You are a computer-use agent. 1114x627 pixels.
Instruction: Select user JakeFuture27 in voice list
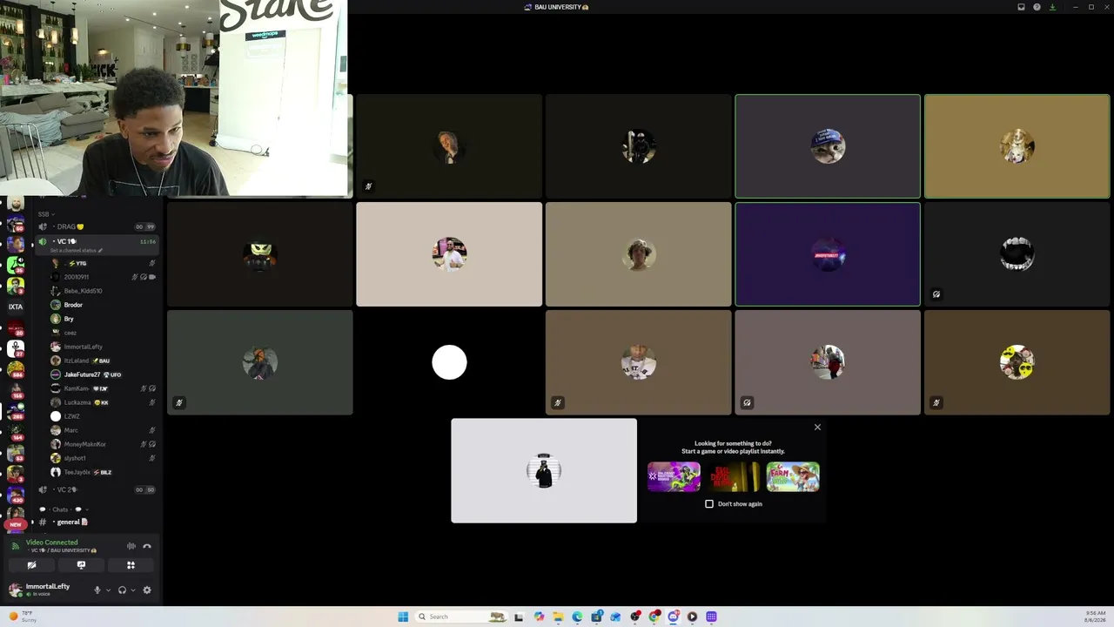tap(103, 374)
